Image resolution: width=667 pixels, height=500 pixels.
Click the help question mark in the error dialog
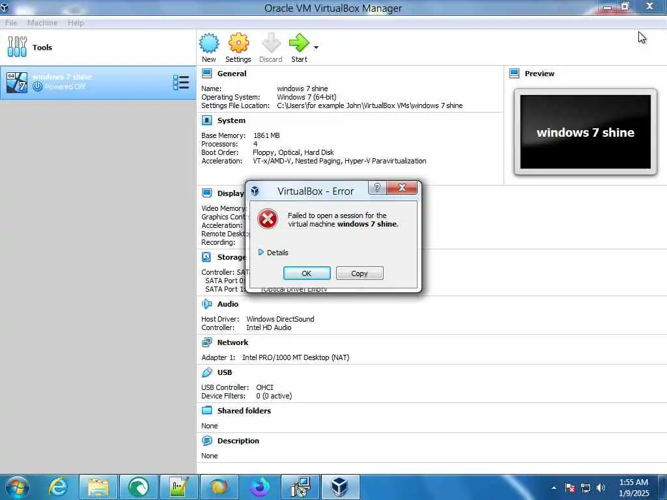point(377,187)
